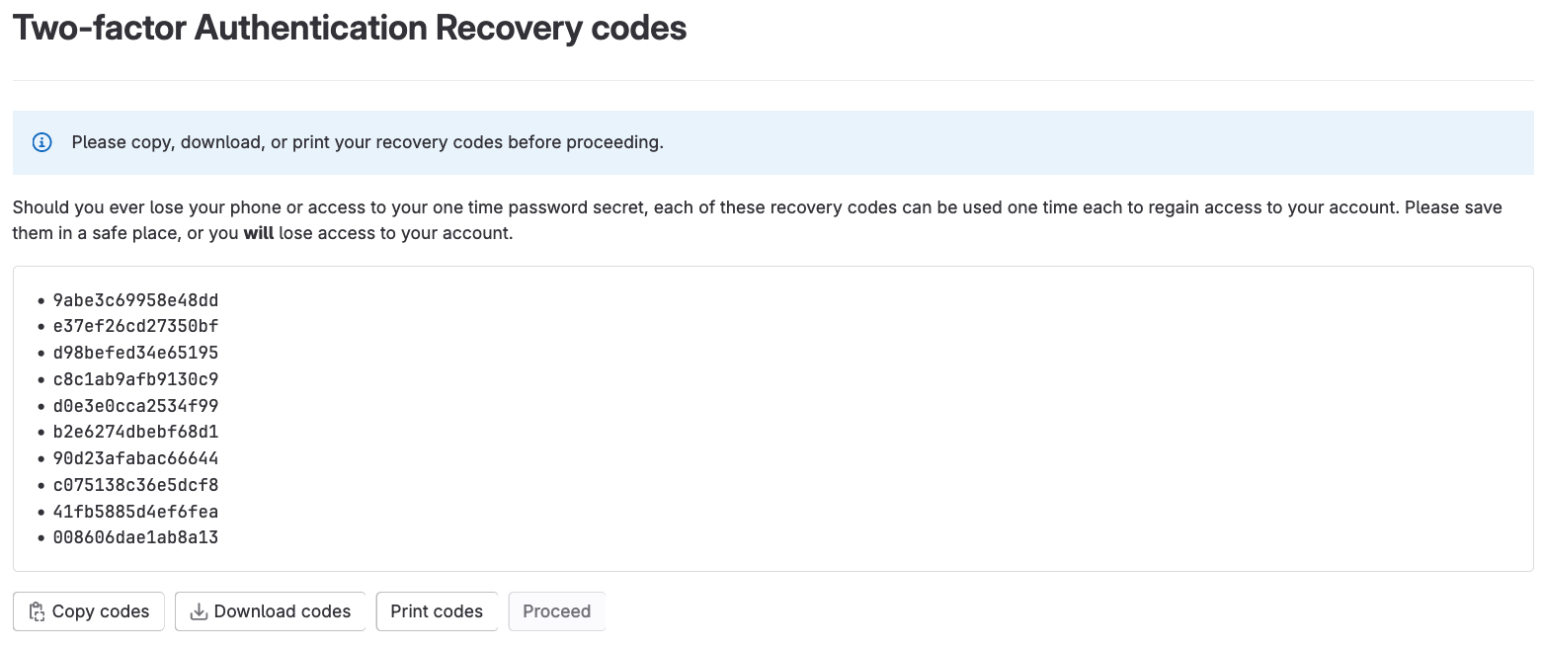Select recovery code c075138c36e5dcf8
Image resolution: width=1543 pixels, height=647 pixels.
click(136, 485)
